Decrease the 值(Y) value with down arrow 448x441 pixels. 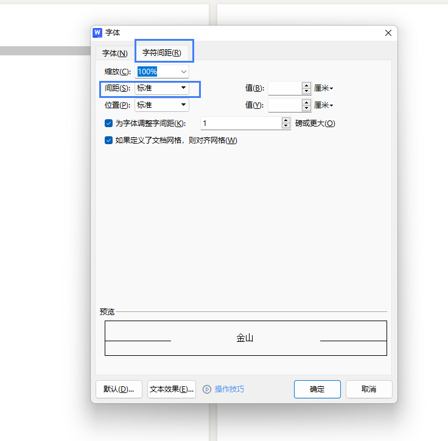pyautogui.click(x=307, y=108)
